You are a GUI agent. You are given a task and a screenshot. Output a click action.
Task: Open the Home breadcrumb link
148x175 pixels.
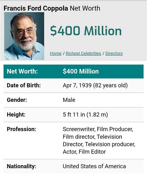pyautogui.click(x=56, y=53)
